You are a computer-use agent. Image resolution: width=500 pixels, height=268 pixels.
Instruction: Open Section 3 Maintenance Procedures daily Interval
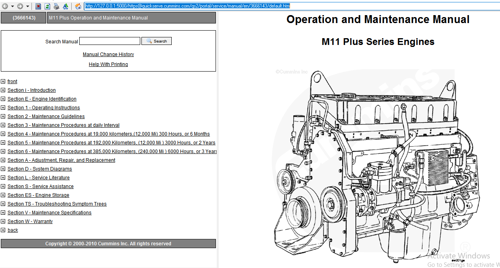click(63, 125)
